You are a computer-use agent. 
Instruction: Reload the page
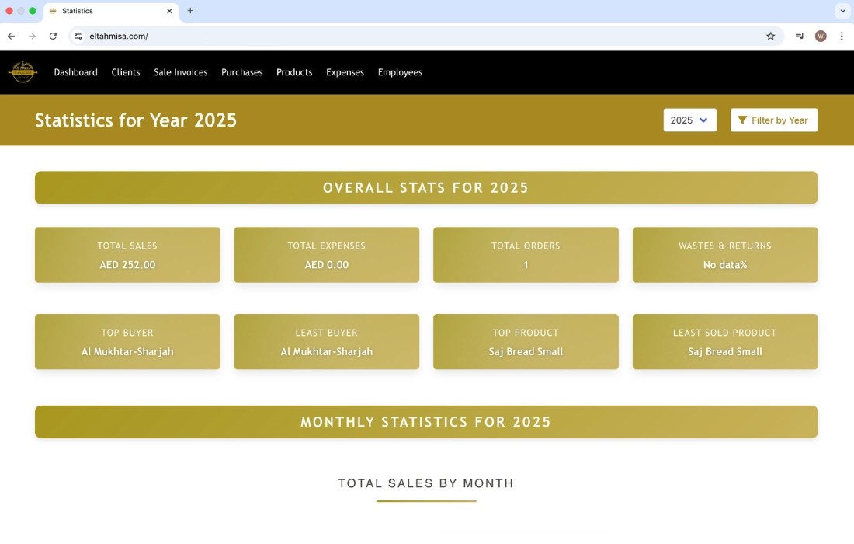tap(53, 36)
